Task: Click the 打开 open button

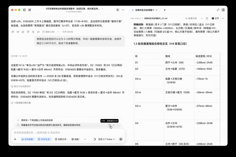Action: 215,18
